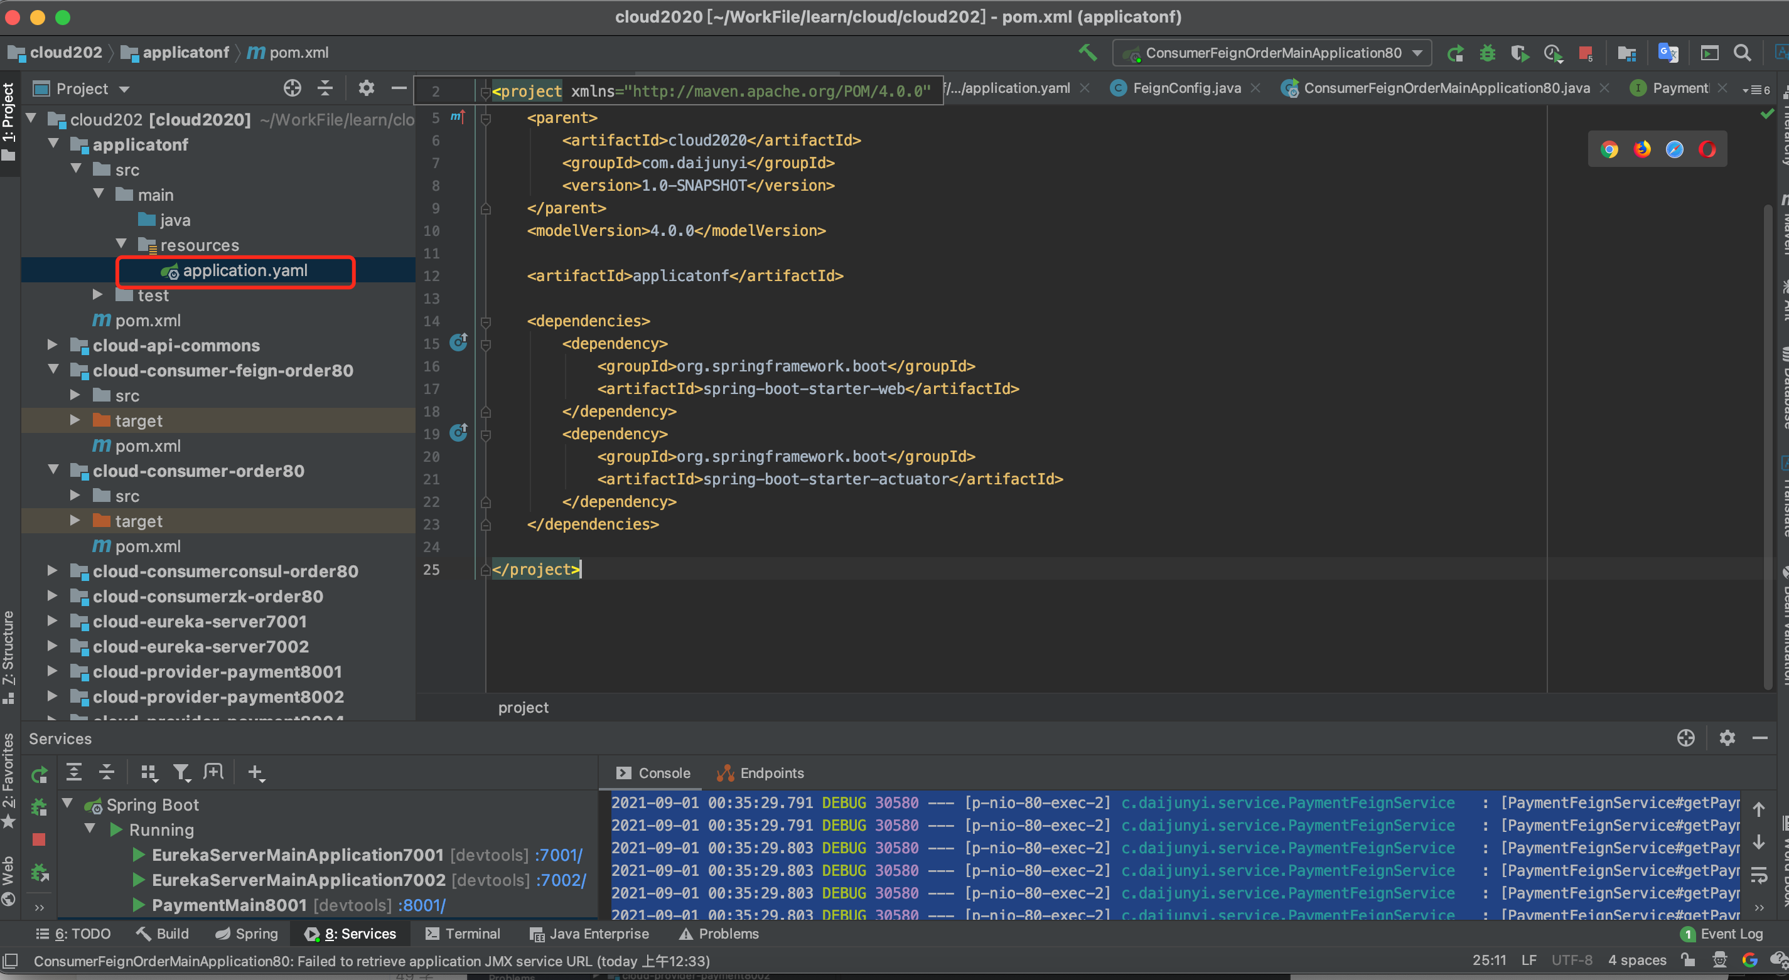
Task: Click the LF line separator in the status bar
Action: 1528,960
